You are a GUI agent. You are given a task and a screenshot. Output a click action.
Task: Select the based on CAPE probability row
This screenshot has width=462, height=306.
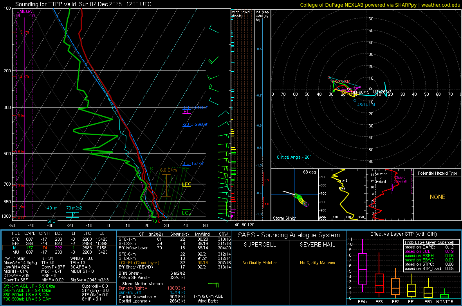pyautogui.click(x=429, y=247)
